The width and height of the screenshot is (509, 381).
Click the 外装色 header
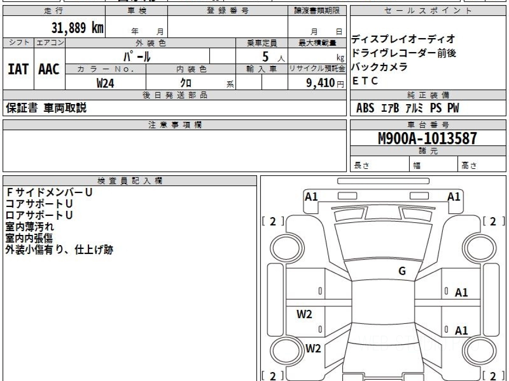click(x=151, y=43)
